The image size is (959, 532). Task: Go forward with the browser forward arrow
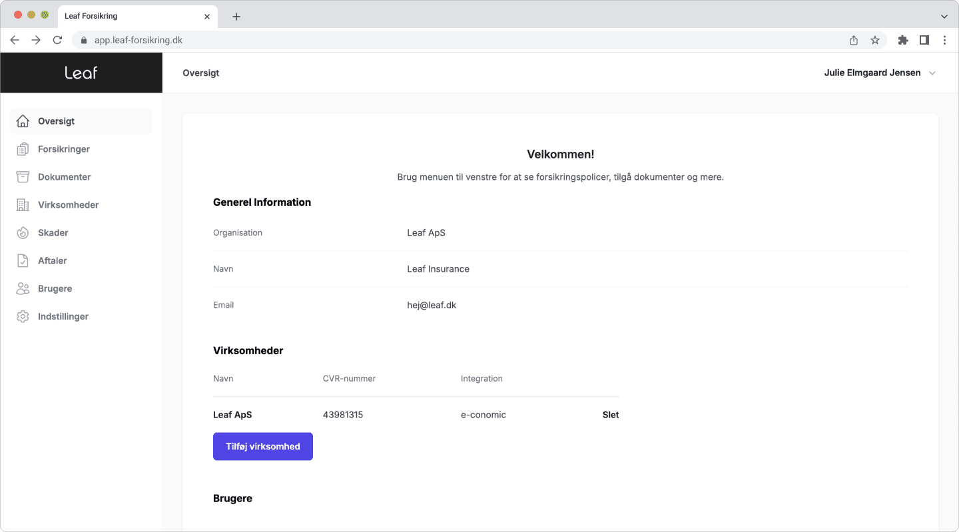(x=36, y=40)
